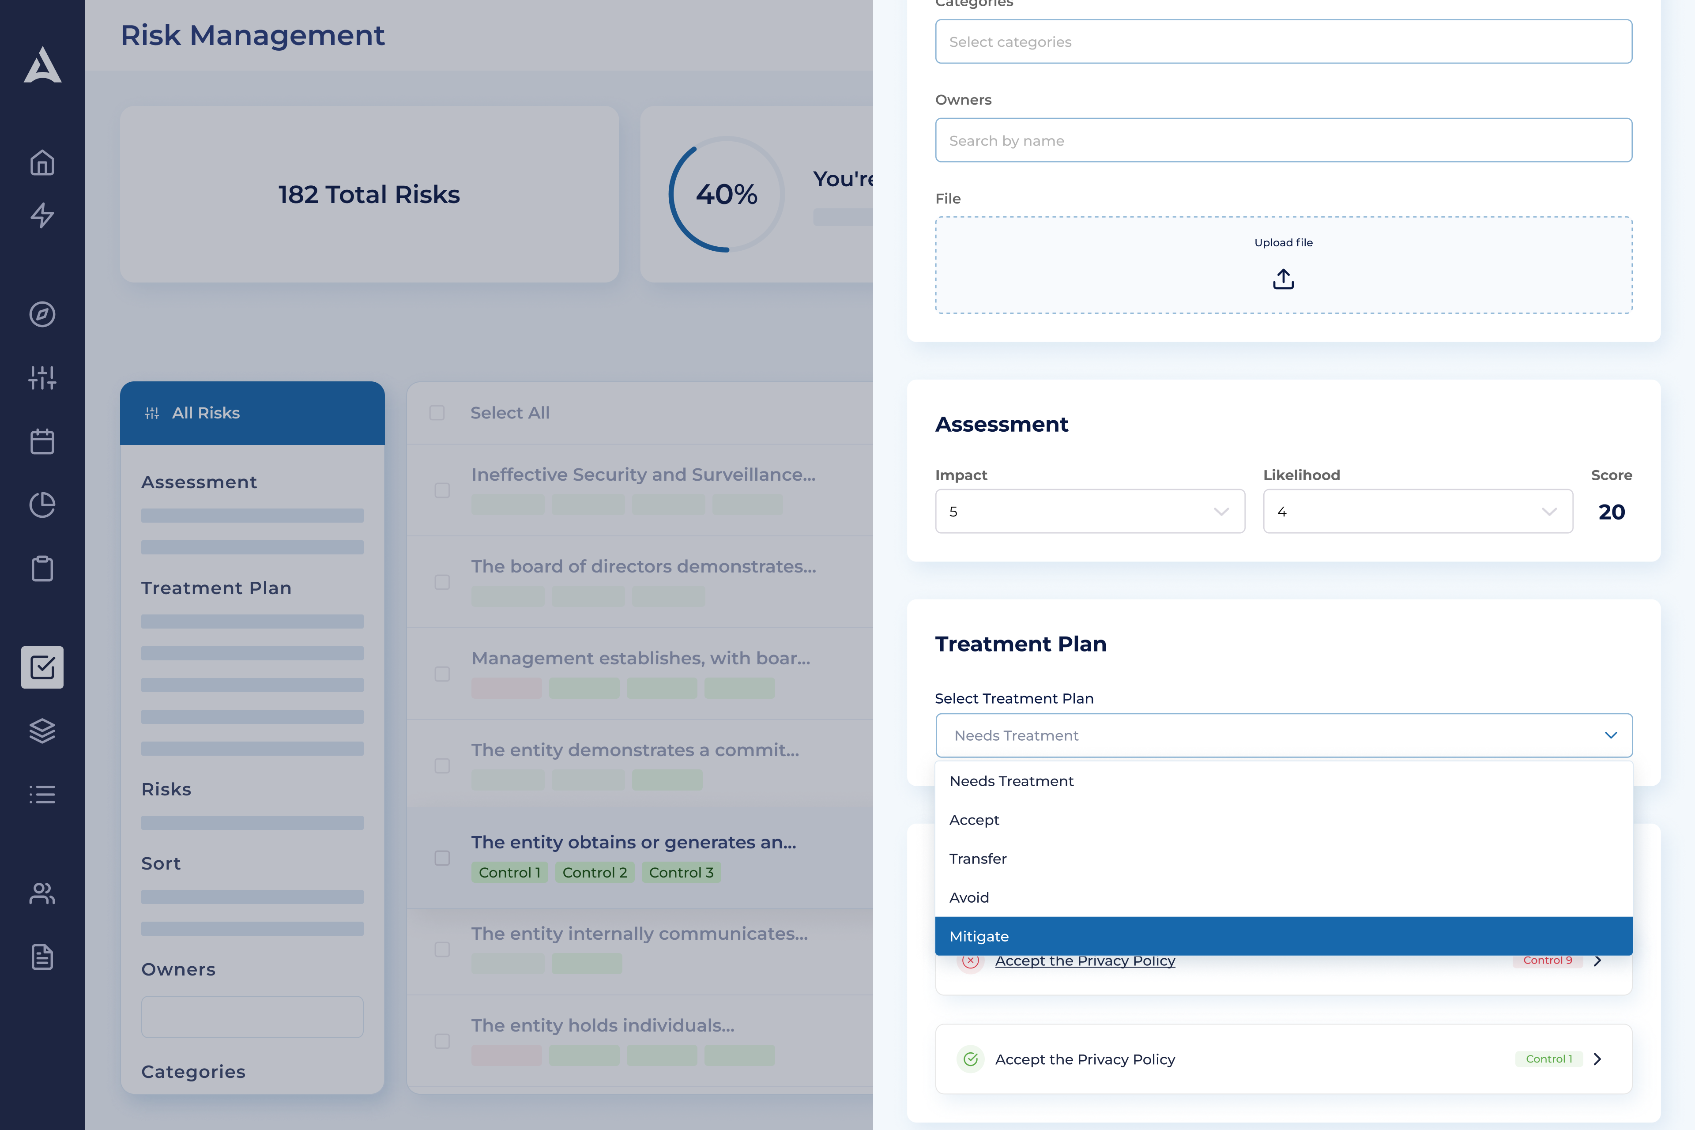Open the lightning bolt sidebar icon

42,215
